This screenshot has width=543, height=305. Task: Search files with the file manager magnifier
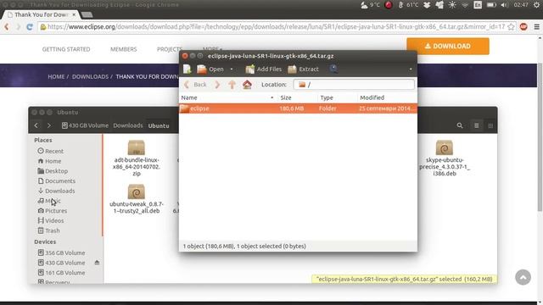click(x=460, y=125)
